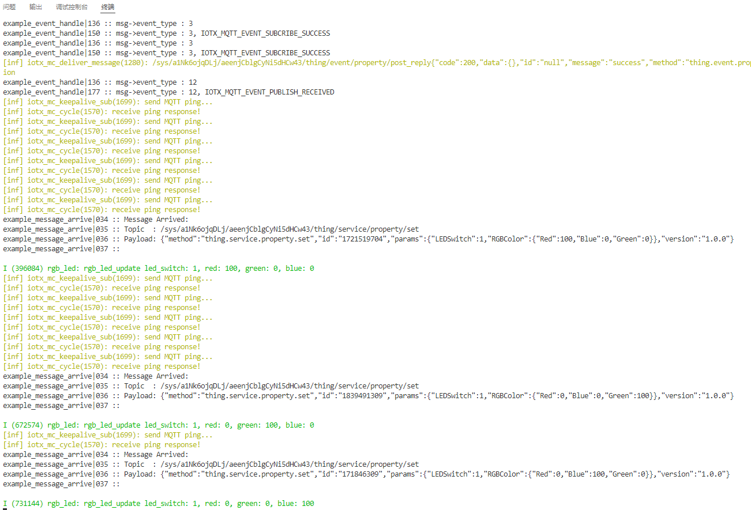This screenshot has width=751, height=510.
Task: Open the 输出 tab
Action: pos(36,7)
